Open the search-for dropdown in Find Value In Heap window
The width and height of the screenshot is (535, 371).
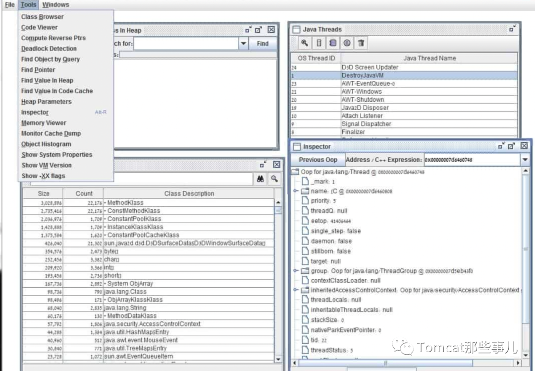point(243,43)
